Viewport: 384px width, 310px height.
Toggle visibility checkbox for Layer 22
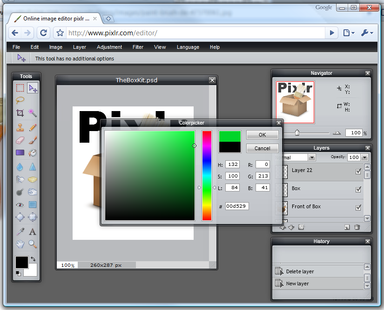click(358, 171)
